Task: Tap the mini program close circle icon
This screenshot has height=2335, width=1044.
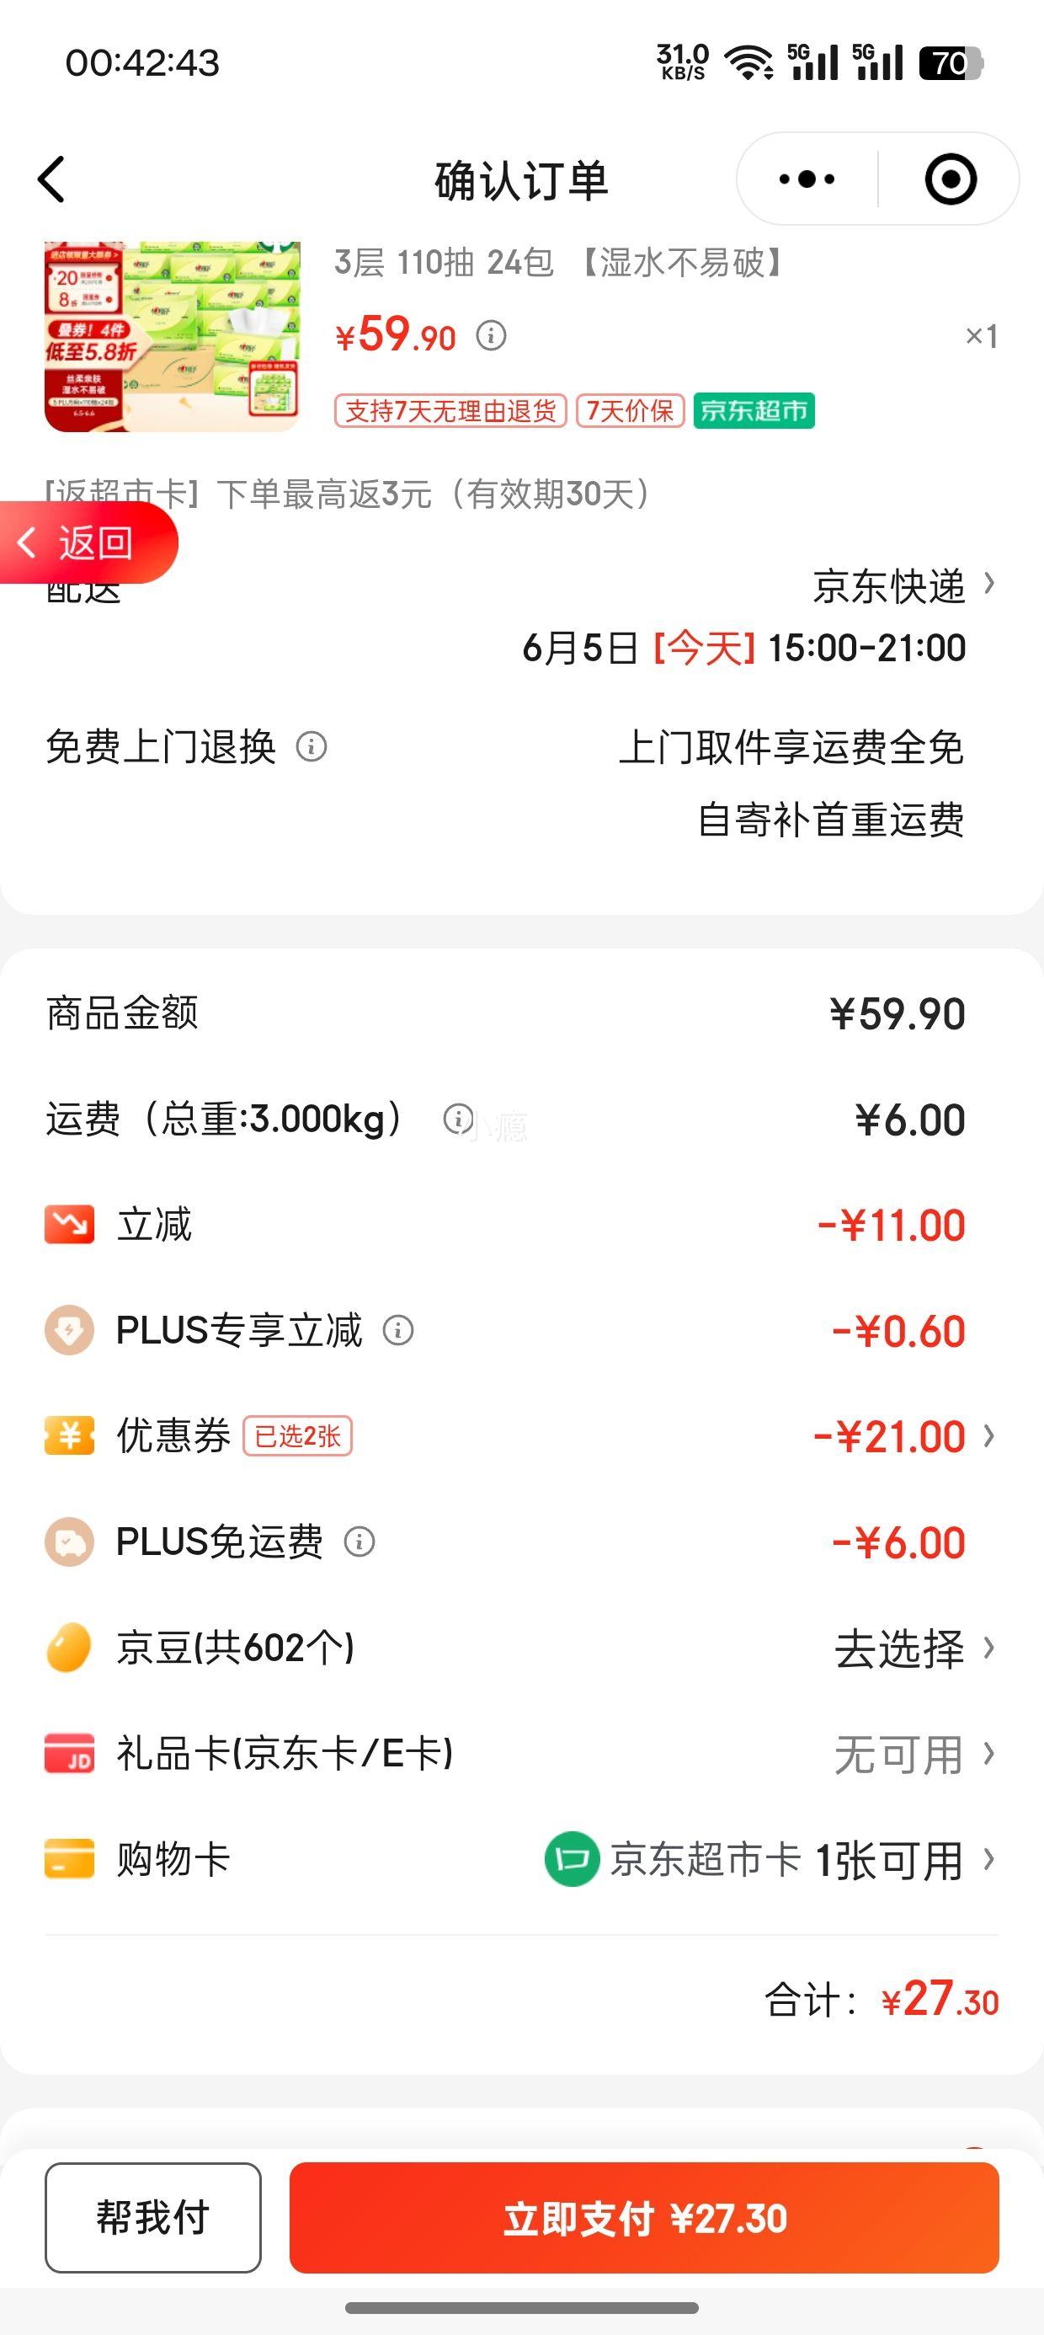Action: [x=951, y=179]
